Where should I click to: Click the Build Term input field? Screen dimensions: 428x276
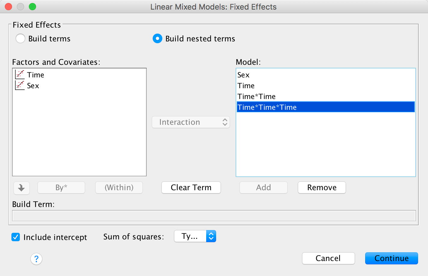(214, 216)
